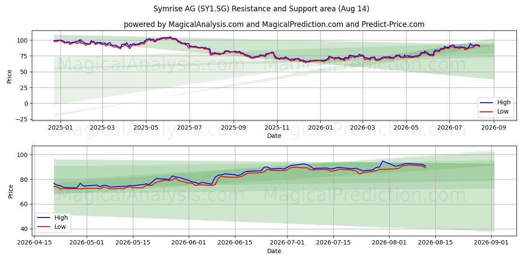Image resolution: width=523 pixels, height=261 pixels.
Task: Click the '2025-07' date tick label
Action: coord(190,128)
